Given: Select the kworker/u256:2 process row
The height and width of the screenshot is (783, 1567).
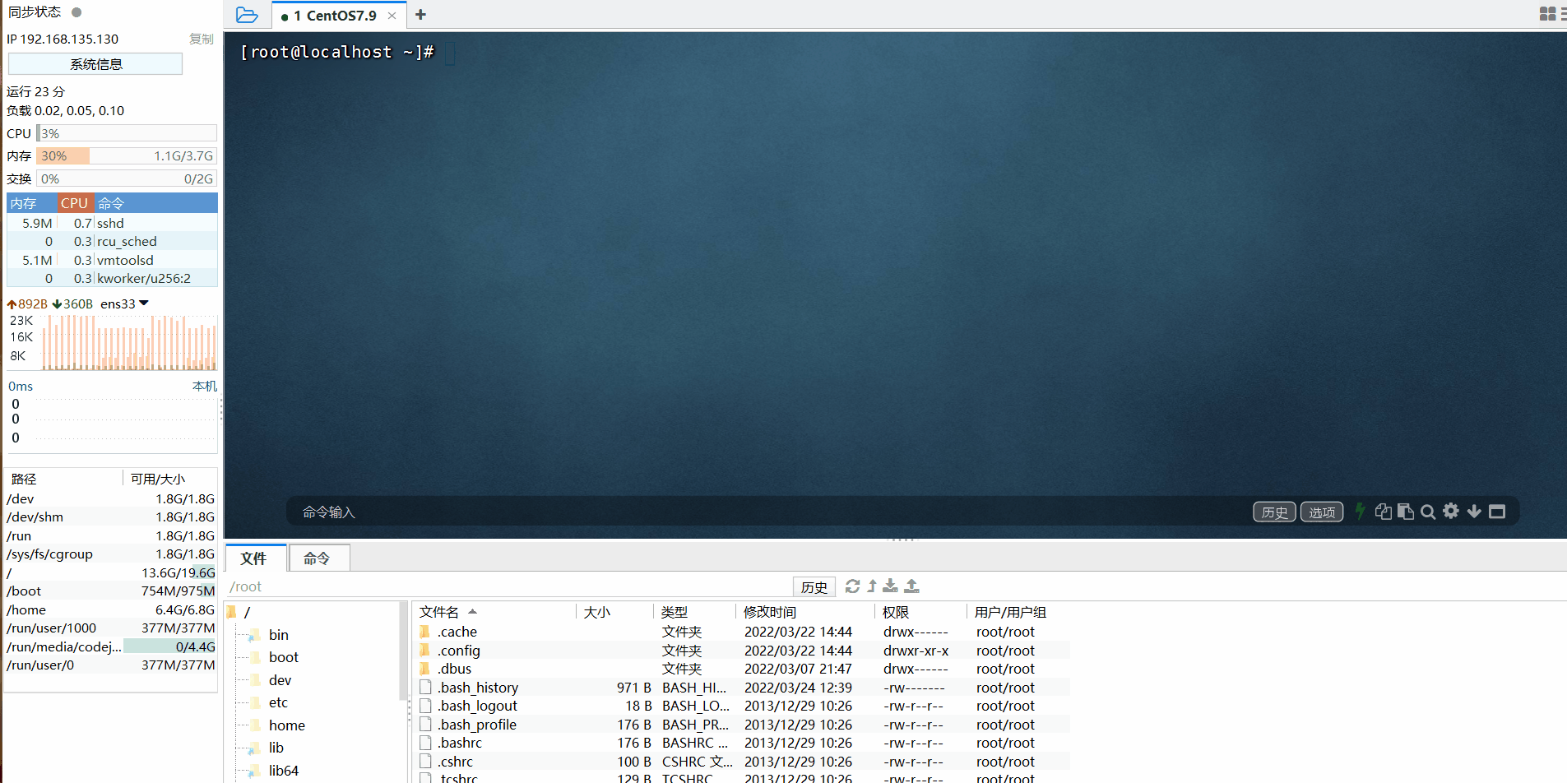Looking at the screenshot, I should pos(112,278).
